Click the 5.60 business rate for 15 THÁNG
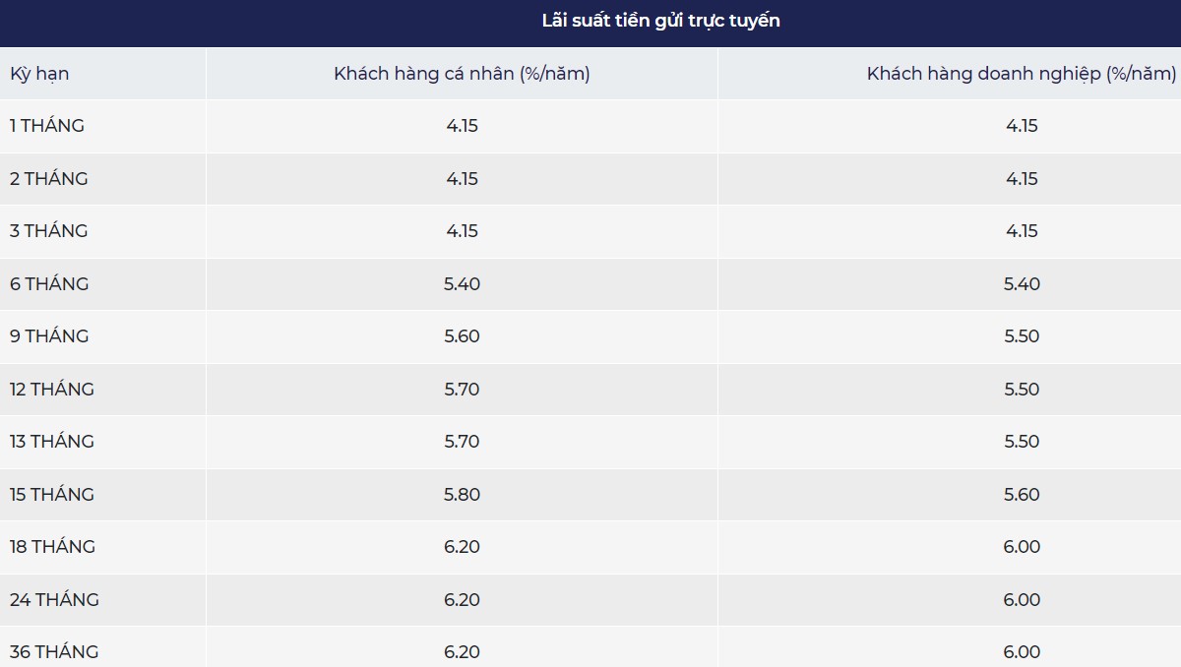 tap(1022, 495)
